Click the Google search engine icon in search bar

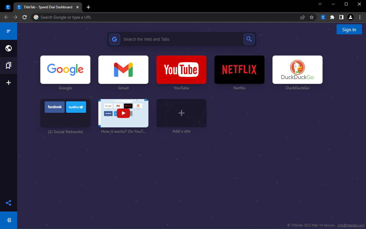[x=115, y=39]
